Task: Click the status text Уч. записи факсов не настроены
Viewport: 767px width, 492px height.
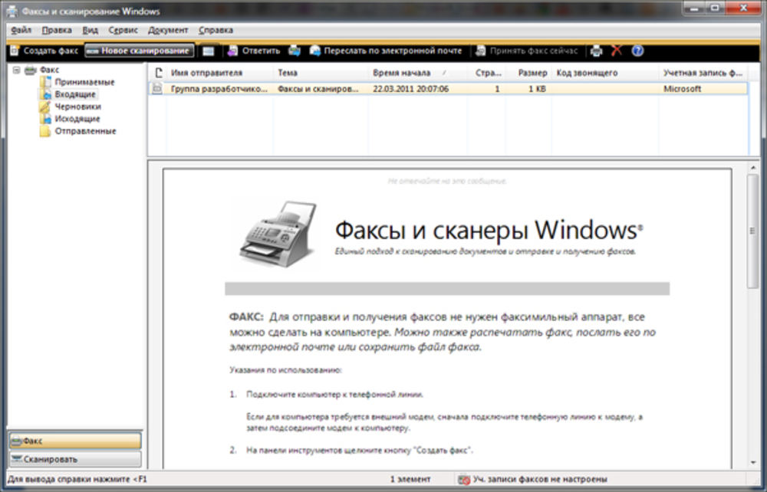Action: coord(540,480)
